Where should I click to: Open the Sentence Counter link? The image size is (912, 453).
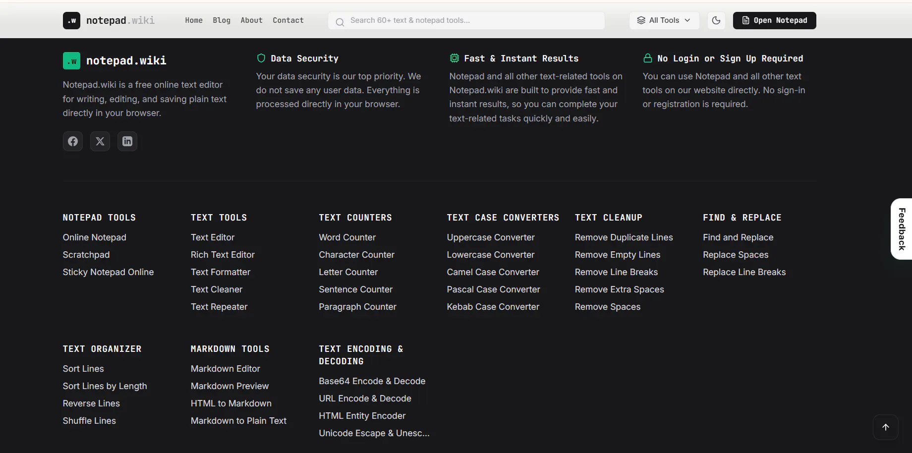356,289
